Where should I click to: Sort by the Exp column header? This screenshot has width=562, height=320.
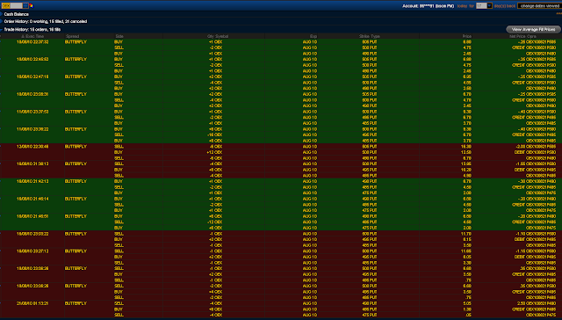pos(313,36)
